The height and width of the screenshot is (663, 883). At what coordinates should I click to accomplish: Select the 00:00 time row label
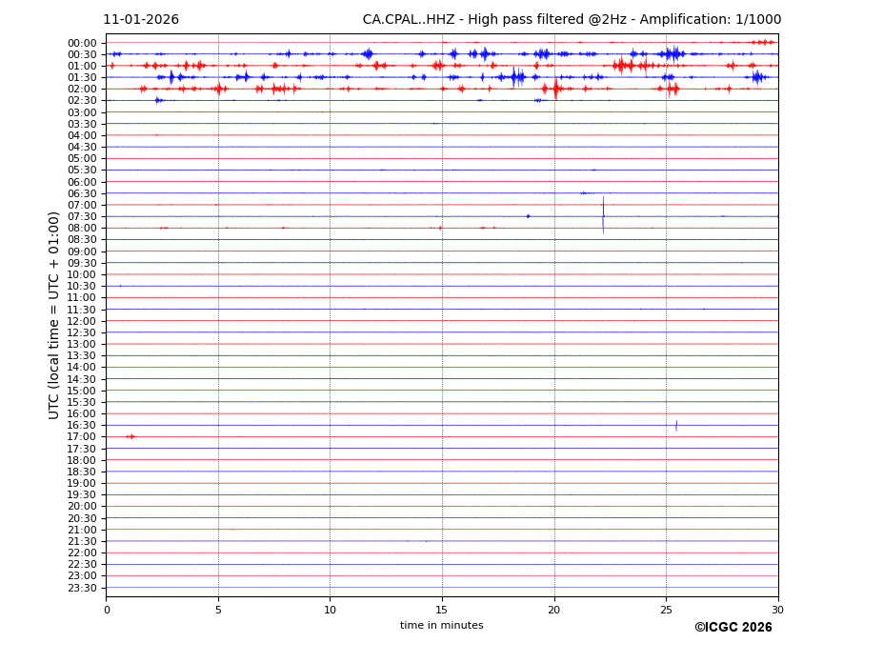(82, 43)
